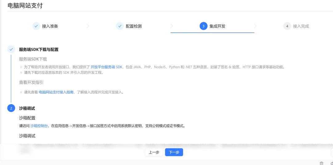The width and height of the screenshot is (333, 165).
Task: Click the trash bin icon in bottom bar
Action: coord(322,163)
